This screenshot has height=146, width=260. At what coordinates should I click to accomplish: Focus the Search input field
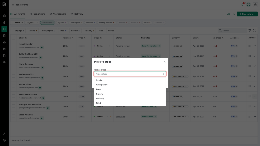click(x=232, y=31)
